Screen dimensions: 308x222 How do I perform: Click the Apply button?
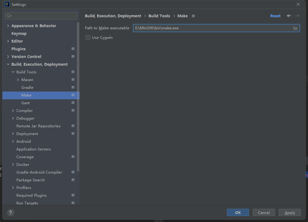pos(290,212)
